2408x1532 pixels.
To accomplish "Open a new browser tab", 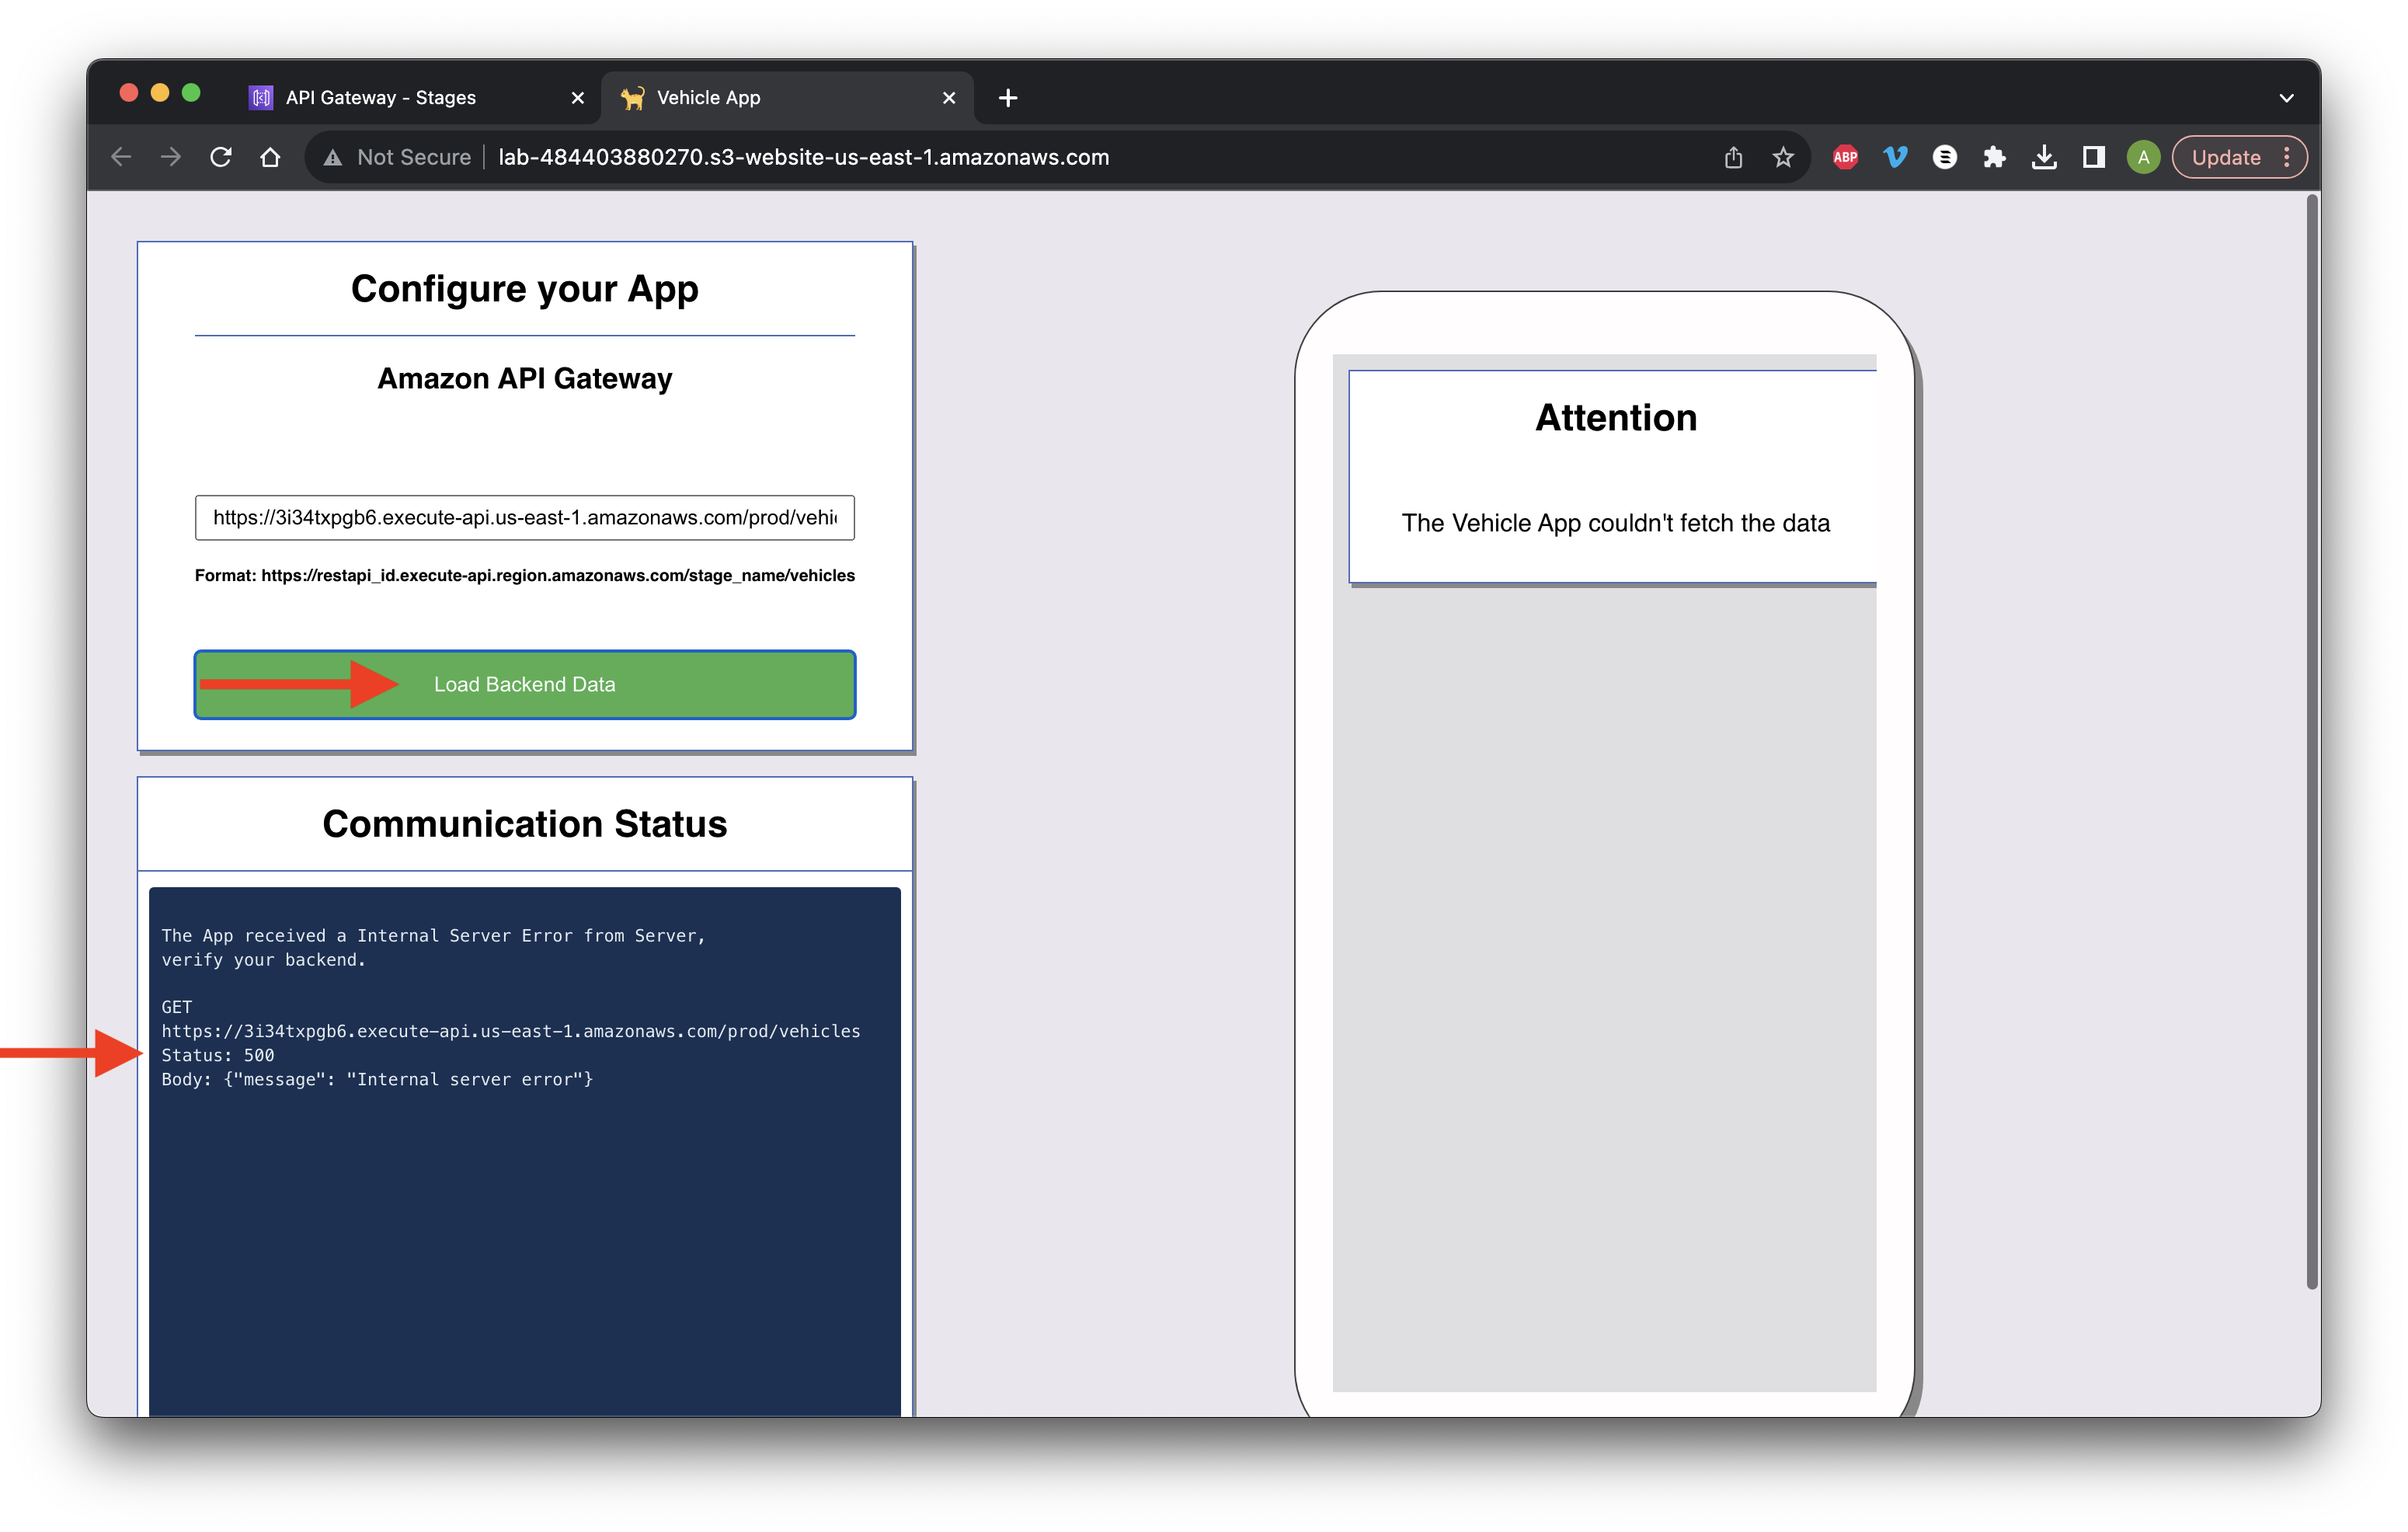I will click(1008, 98).
